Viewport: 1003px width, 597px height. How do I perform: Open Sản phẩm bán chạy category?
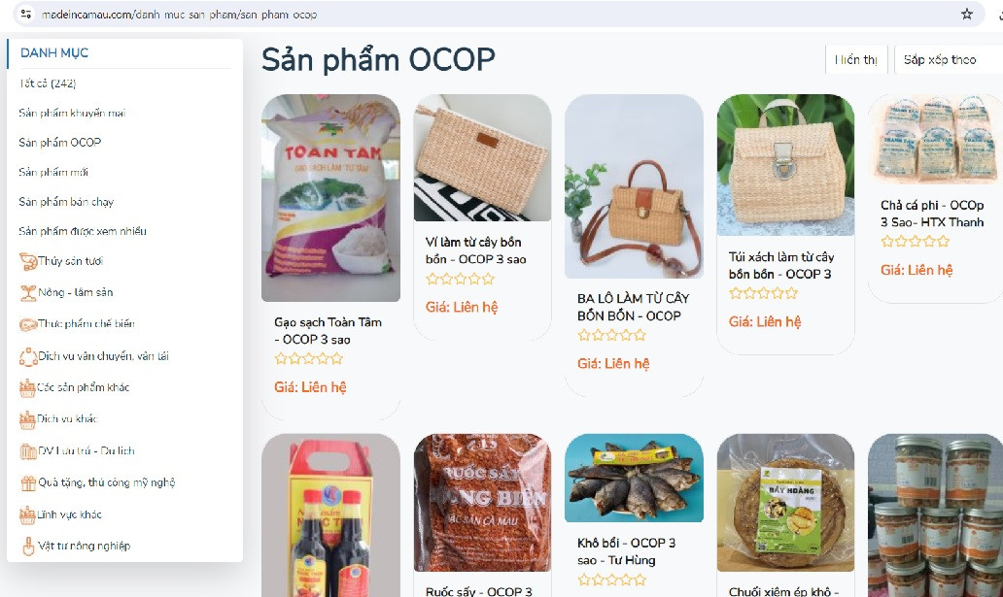(66, 202)
